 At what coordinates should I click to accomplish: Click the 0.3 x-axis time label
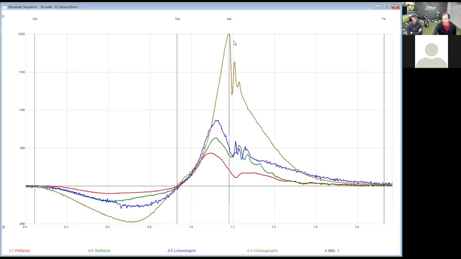coord(66,227)
